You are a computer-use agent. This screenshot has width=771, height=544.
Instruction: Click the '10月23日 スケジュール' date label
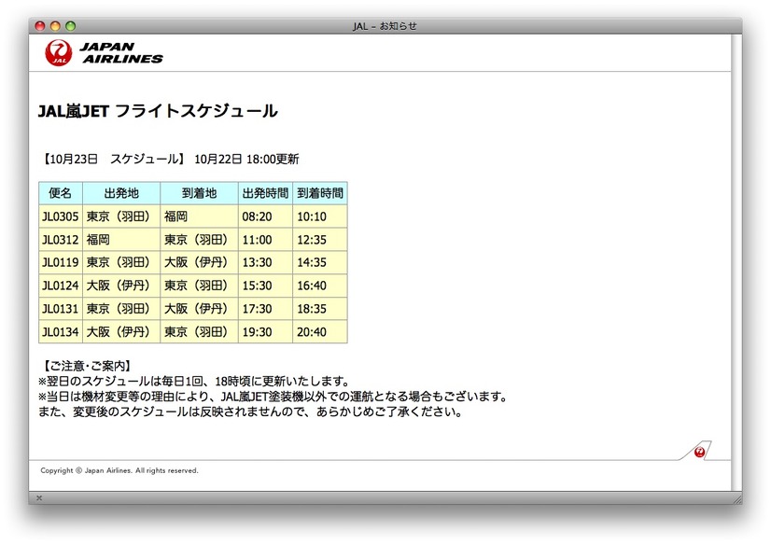pos(114,160)
